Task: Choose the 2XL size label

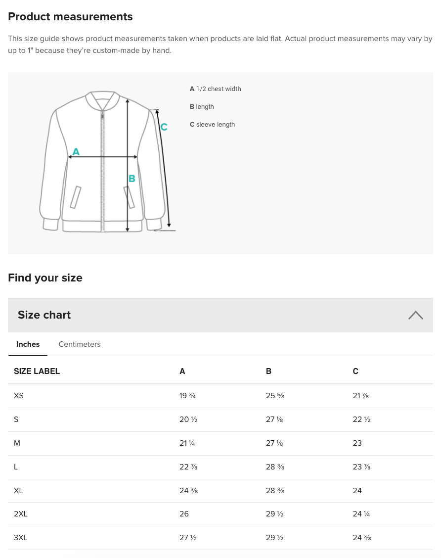Action: 21,514
